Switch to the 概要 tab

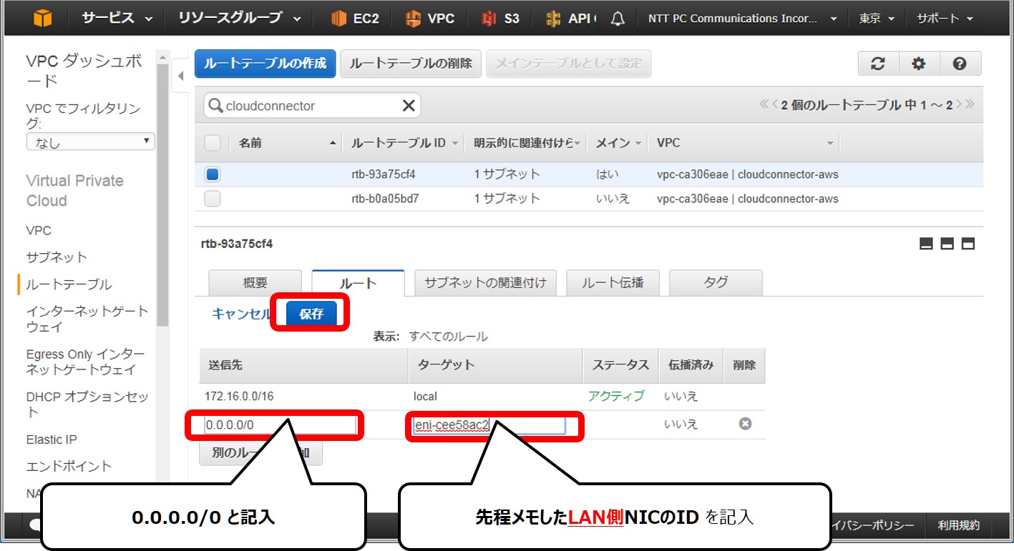[x=255, y=283]
